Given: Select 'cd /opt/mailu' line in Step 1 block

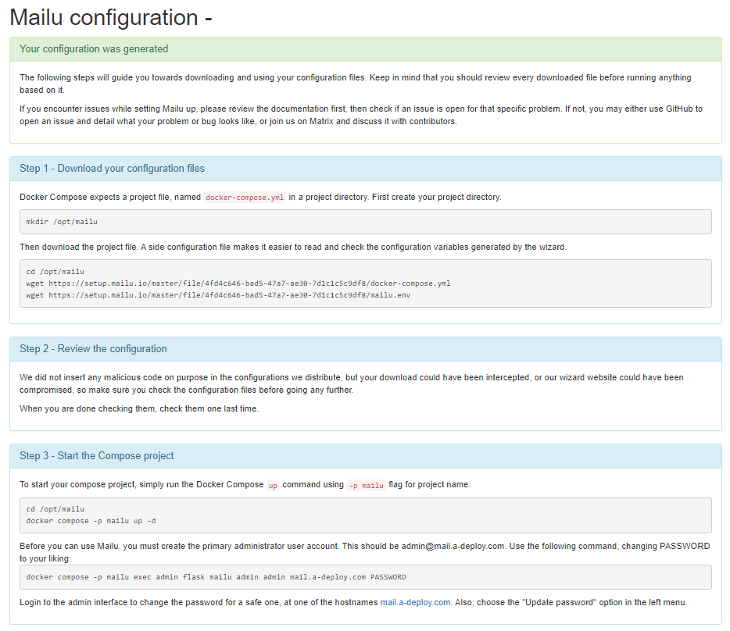Looking at the screenshot, I should [55, 271].
